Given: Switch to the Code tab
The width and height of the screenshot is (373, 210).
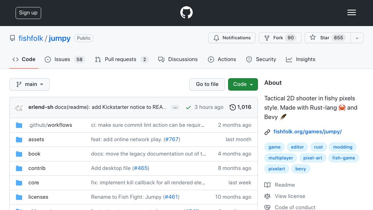Looking at the screenshot, I should coord(24,59).
